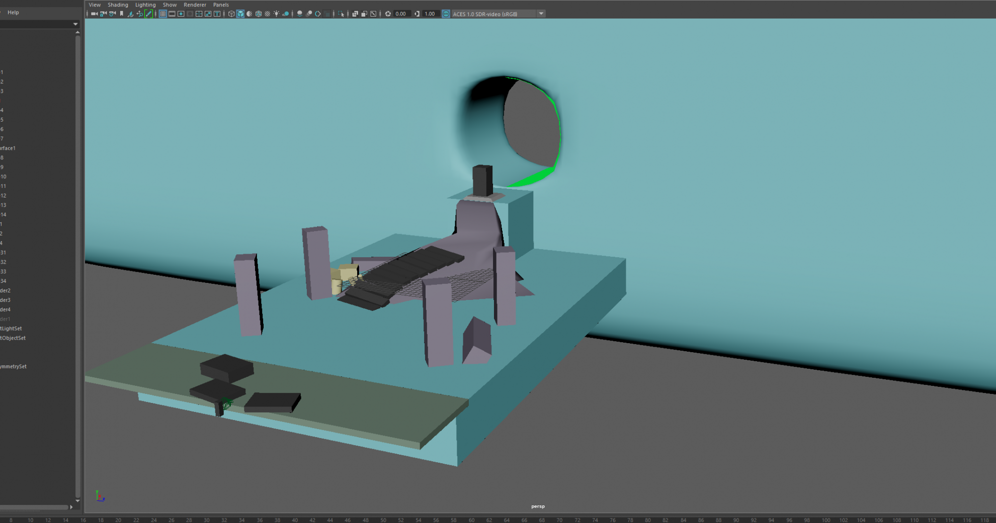Toggle 2D pan/zoom mode
This screenshot has width=996, height=523.
(140, 14)
